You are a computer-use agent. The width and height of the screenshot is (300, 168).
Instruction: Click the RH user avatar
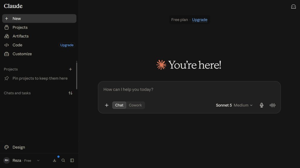click(x=6, y=160)
